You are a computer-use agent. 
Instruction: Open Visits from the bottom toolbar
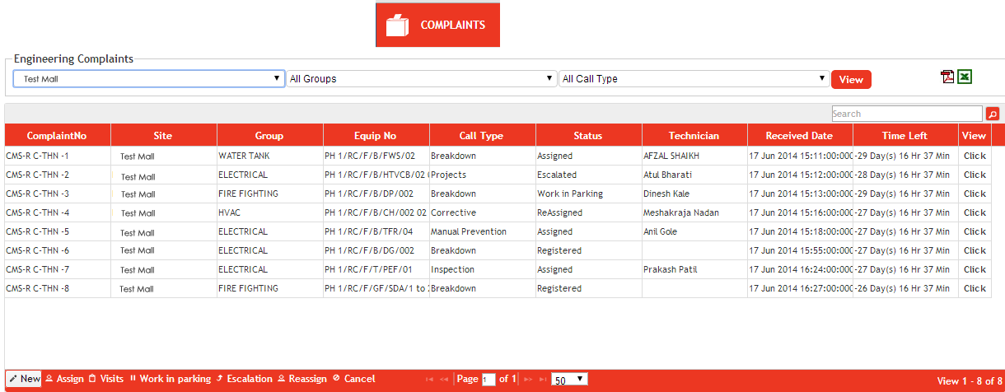pos(106,379)
